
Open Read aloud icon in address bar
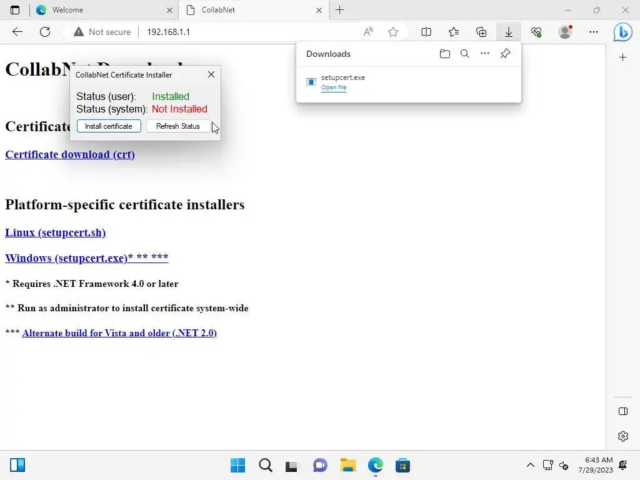point(368,32)
